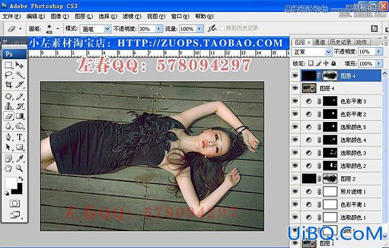The width and height of the screenshot is (389, 248).
Task: Open 流量 flow slider arrow
Action: [x=199, y=29]
